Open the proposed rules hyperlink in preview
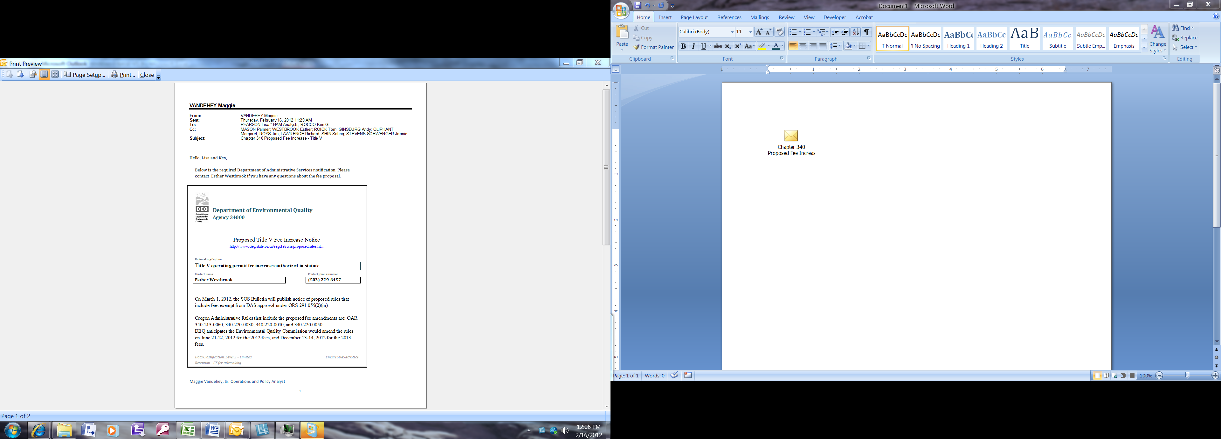Viewport: 1221px width, 439px height. coord(276,246)
